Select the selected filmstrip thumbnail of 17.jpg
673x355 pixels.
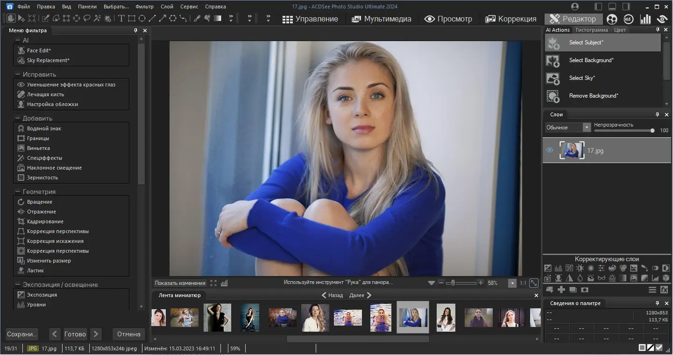point(413,317)
